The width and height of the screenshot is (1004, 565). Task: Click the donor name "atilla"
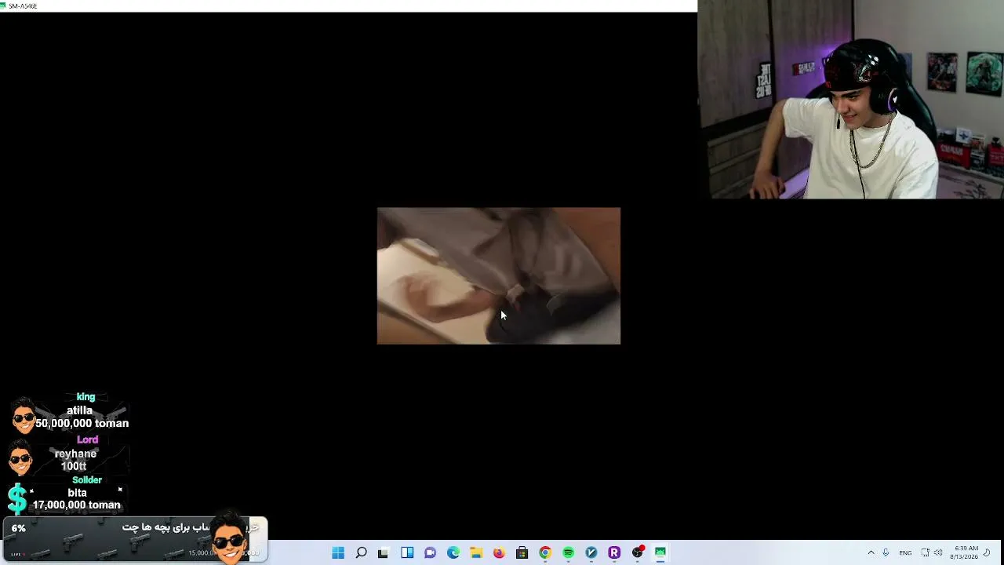79,410
